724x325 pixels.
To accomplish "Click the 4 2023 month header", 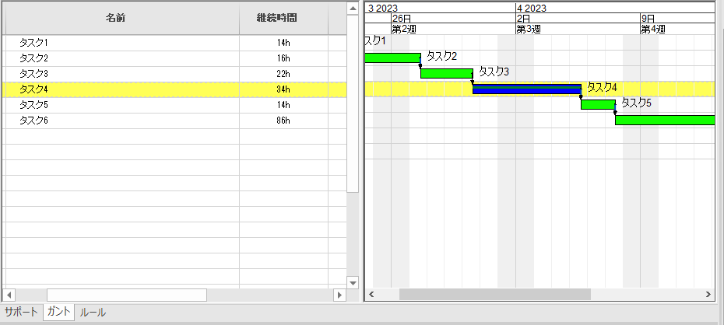I will 532,8.
